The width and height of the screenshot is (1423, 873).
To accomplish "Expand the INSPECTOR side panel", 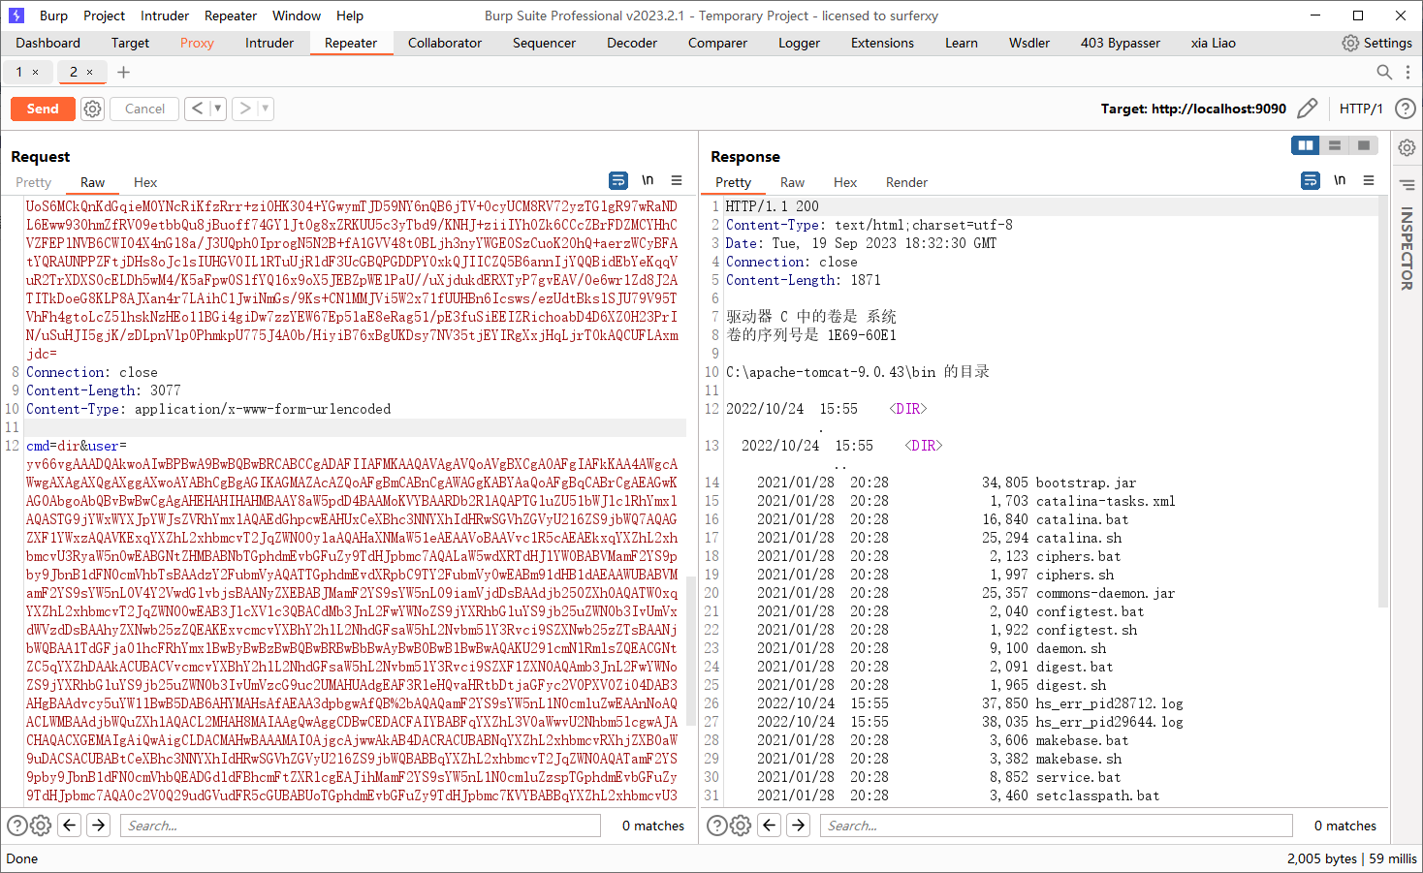I will tap(1407, 248).
